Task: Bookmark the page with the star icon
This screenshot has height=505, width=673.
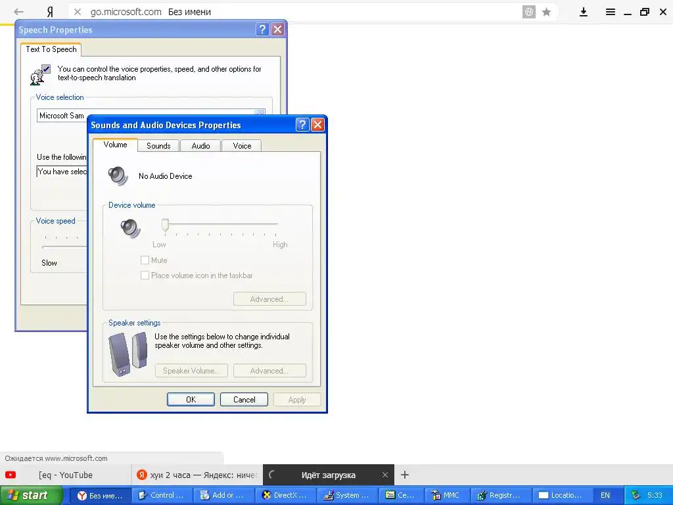Action: pos(546,12)
